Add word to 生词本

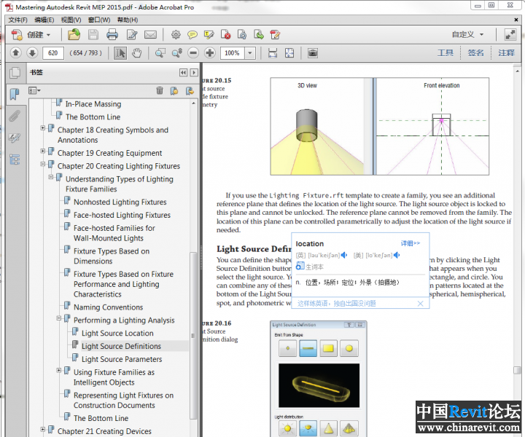click(310, 267)
